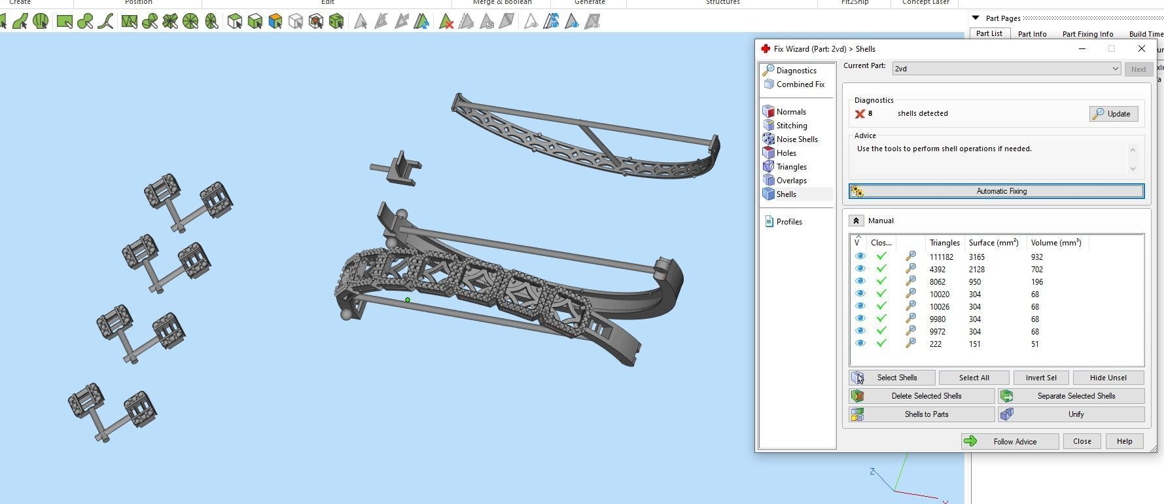
Task: Click the Update diagnostics button
Action: tap(1114, 114)
